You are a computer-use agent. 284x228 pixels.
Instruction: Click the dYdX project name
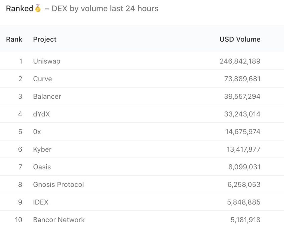(41, 114)
